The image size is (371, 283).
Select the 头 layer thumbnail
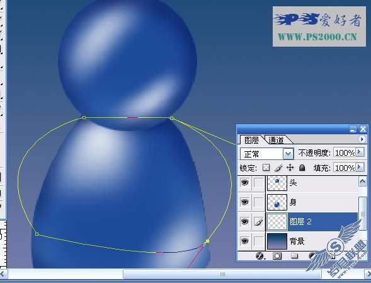277,183
